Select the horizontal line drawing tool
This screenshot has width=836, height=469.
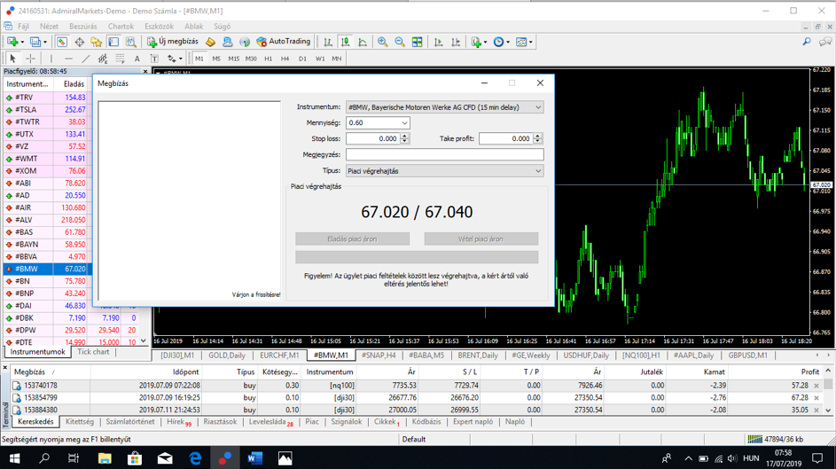68,59
